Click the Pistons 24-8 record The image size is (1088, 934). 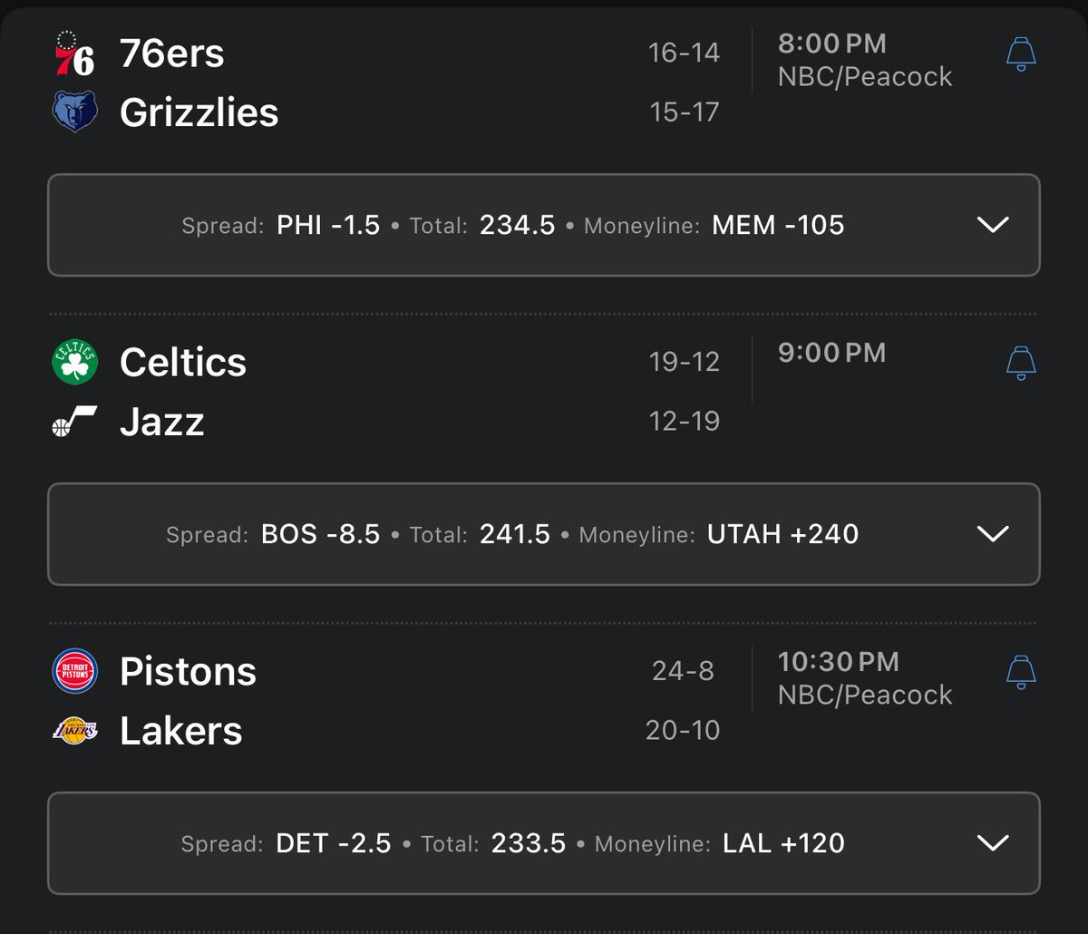(x=683, y=672)
